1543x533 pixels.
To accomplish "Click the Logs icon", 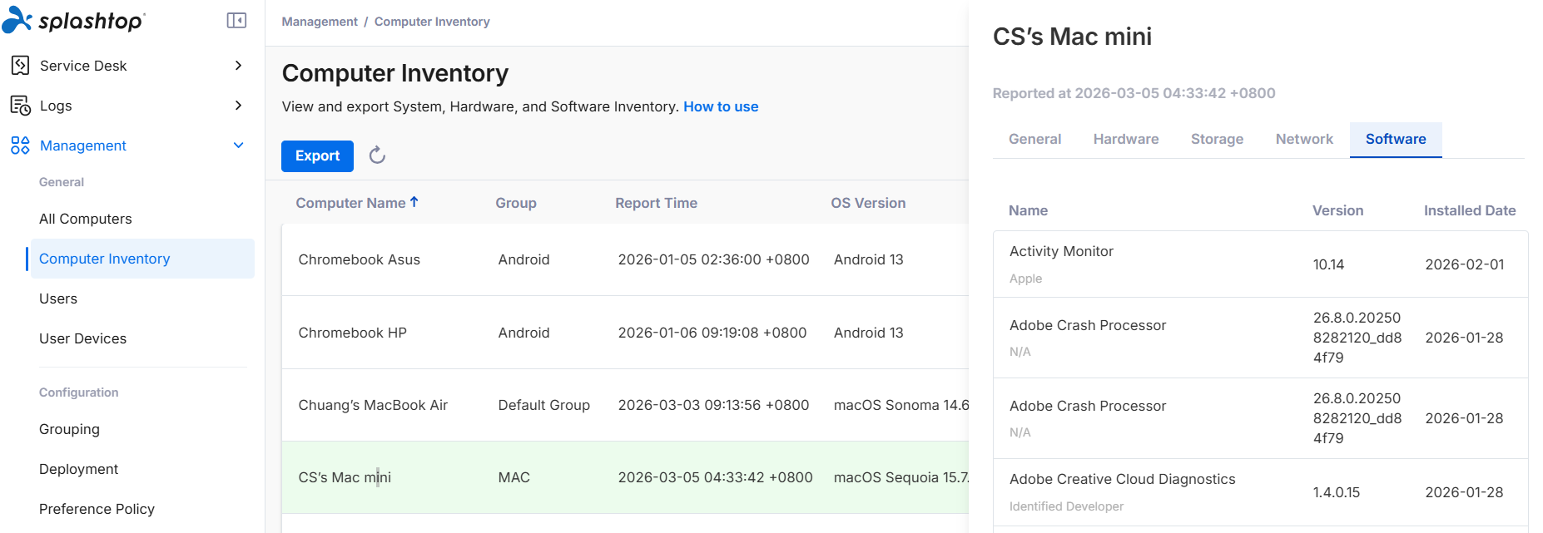I will click(20, 106).
